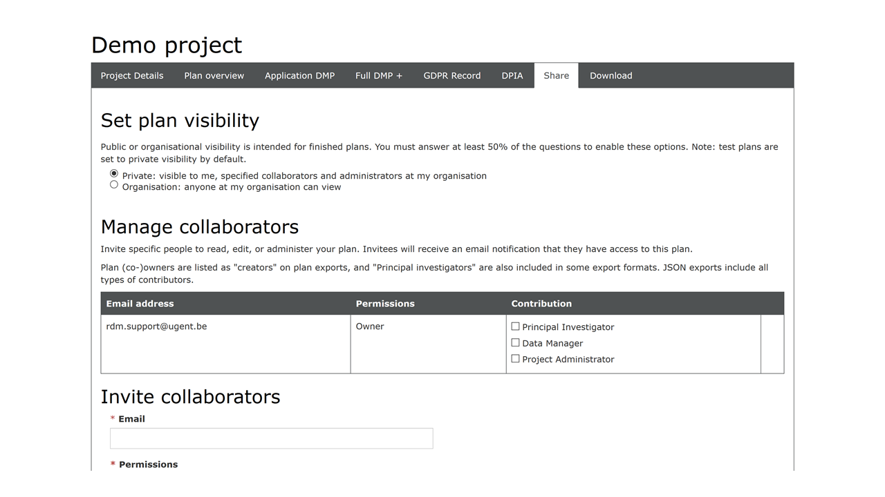Click the Demo project page title

pos(167,46)
